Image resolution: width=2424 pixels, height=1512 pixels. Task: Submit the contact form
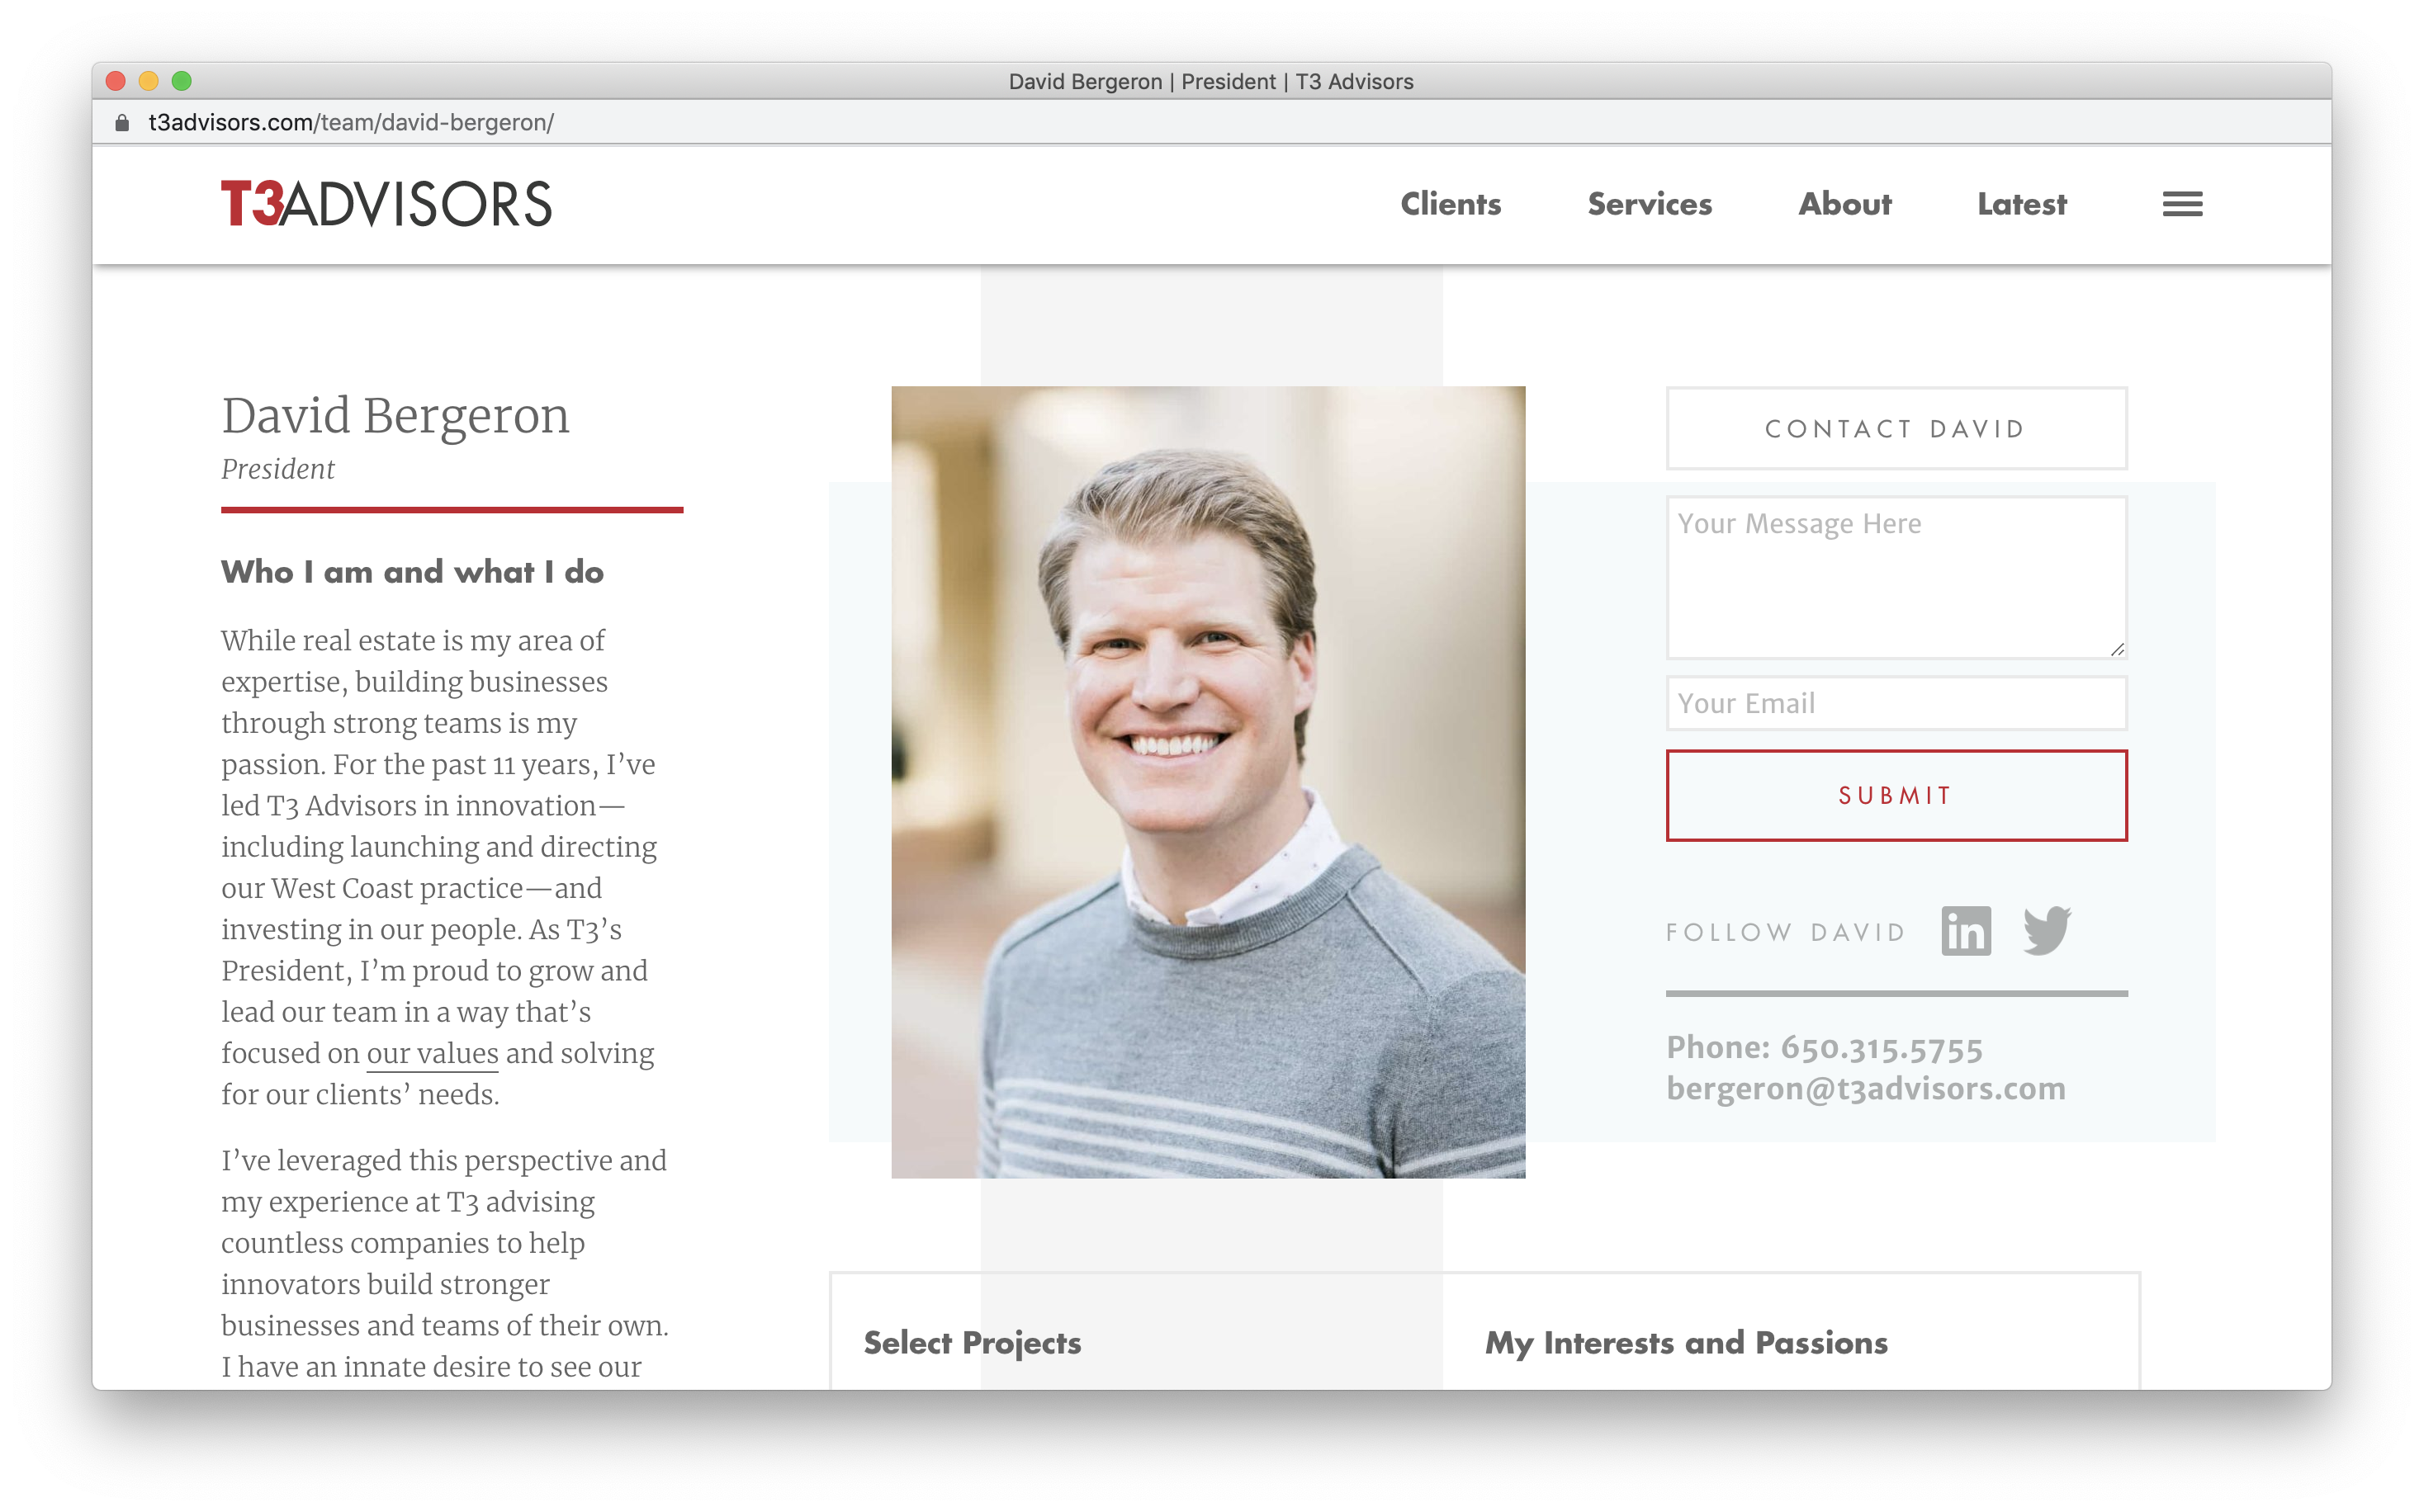pos(1896,795)
